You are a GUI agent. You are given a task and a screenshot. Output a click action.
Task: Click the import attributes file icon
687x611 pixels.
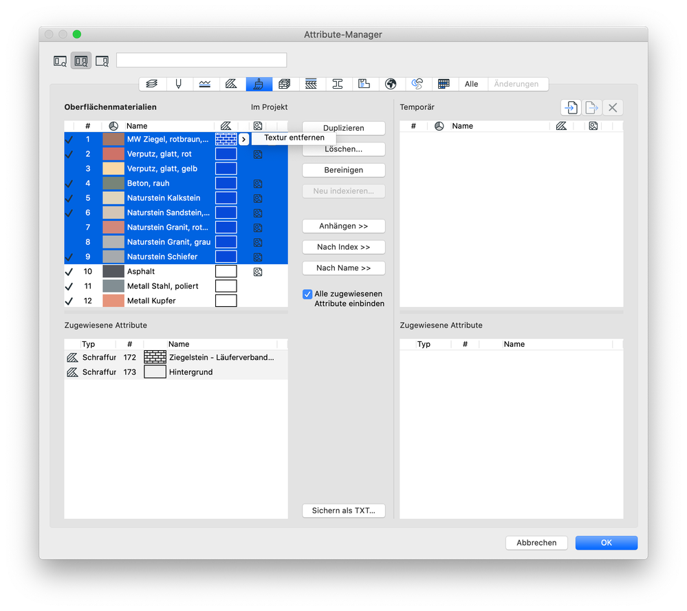tap(571, 107)
